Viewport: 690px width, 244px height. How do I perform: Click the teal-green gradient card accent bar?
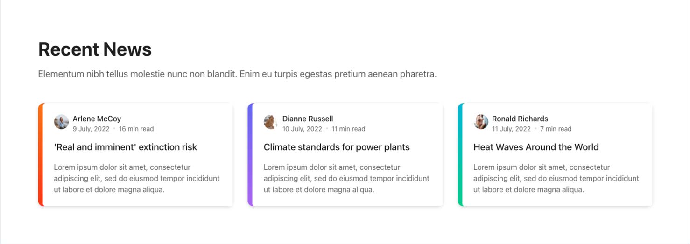point(460,154)
